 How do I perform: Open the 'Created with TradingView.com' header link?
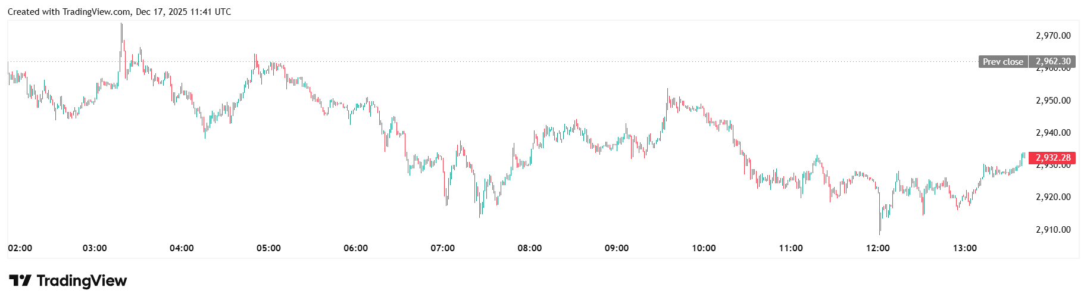(119, 12)
